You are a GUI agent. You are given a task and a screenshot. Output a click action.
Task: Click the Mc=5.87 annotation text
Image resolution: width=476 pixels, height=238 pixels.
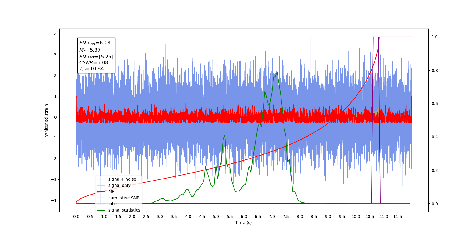tap(90, 50)
